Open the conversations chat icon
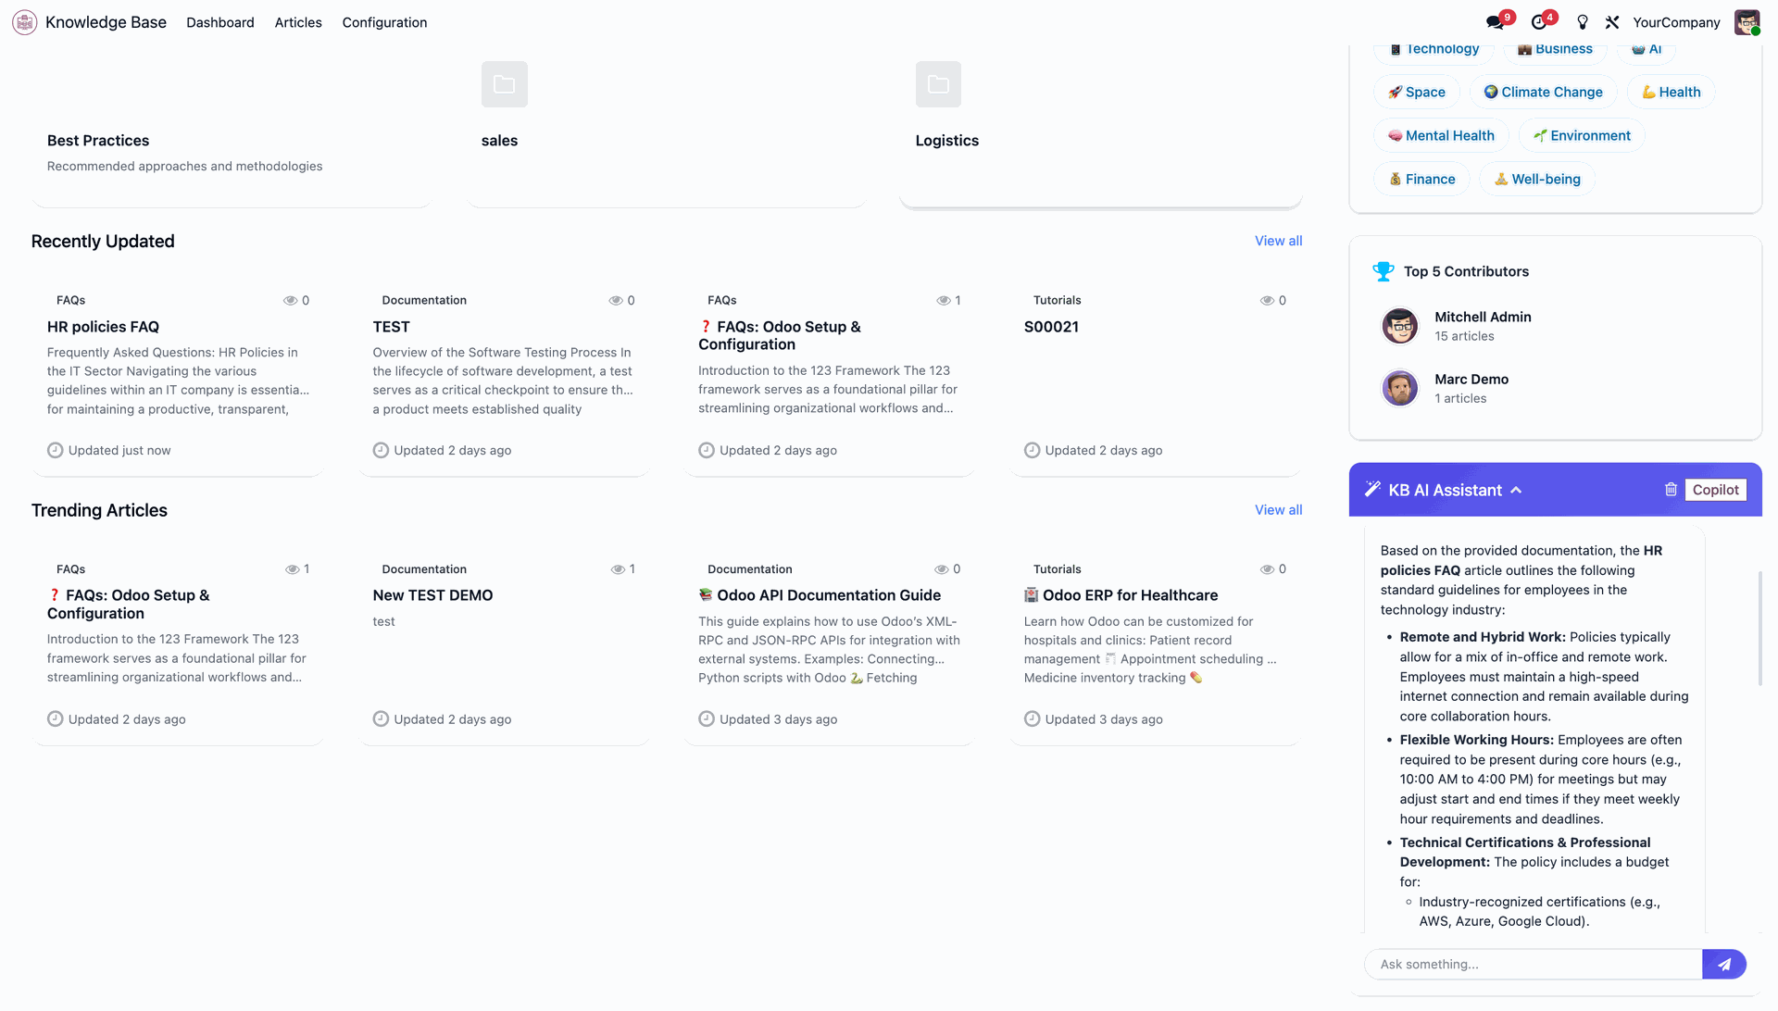The height and width of the screenshot is (1011, 1778). [x=1494, y=22]
